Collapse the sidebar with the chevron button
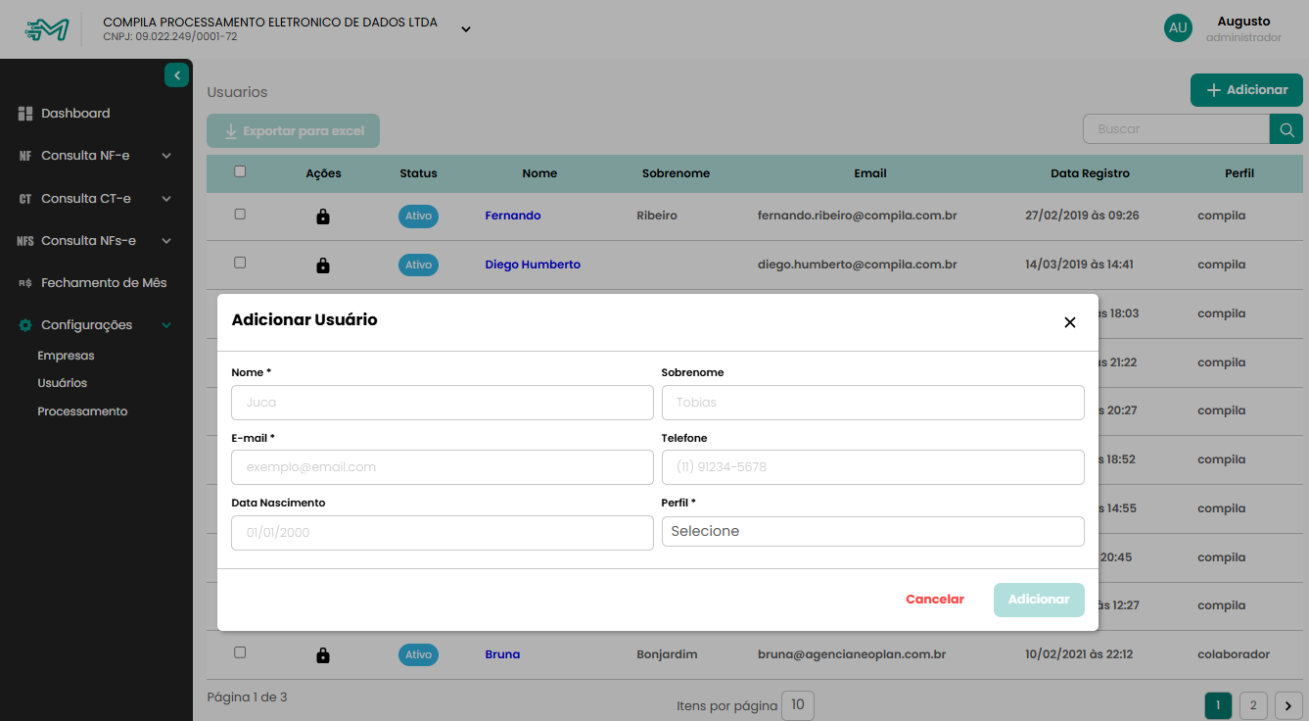1309x721 pixels. [x=177, y=75]
